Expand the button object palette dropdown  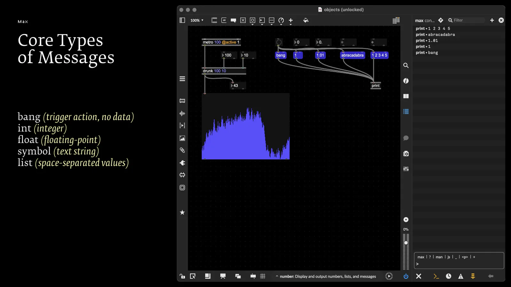(x=252, y=21)
